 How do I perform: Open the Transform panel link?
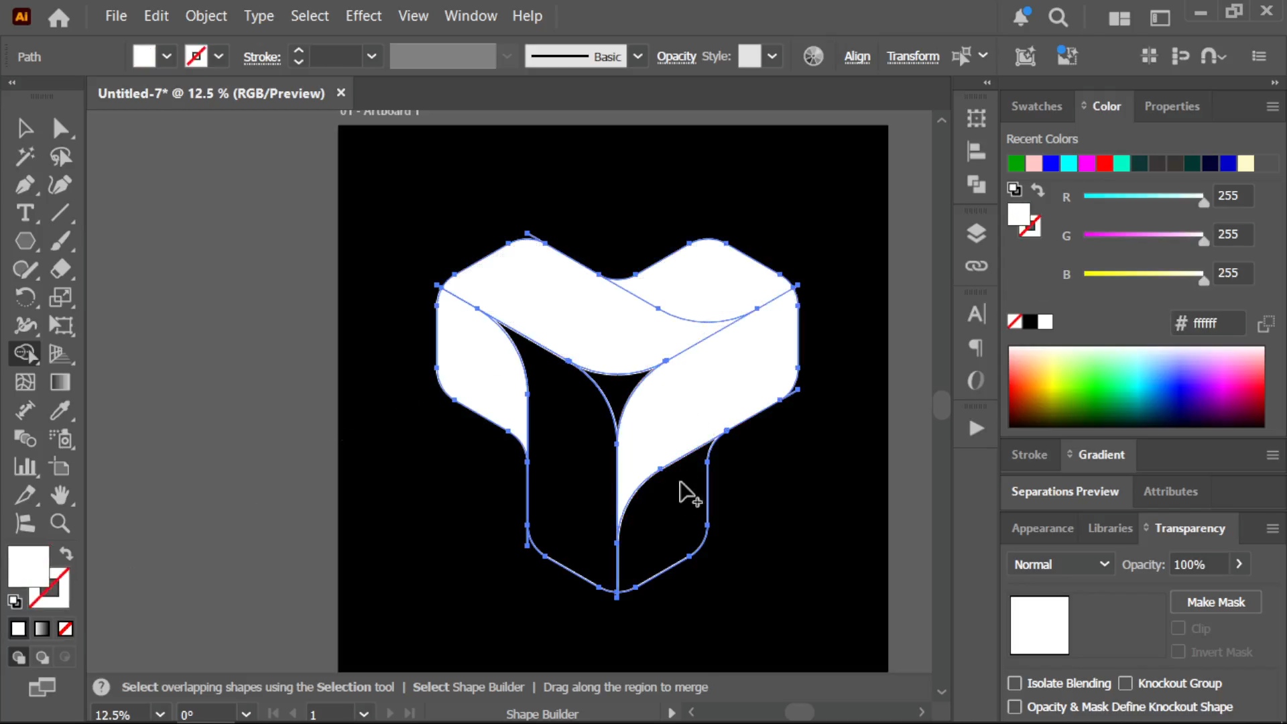(x=913, y=56)
